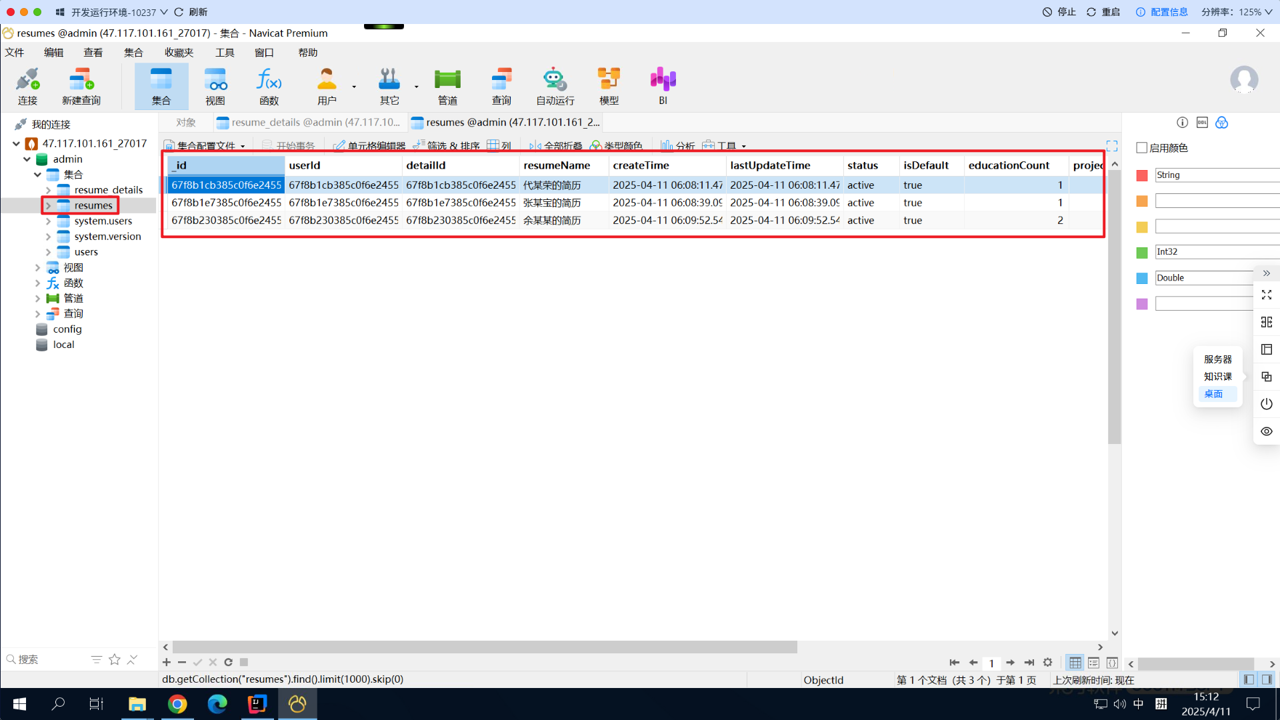
Task: Open 自动运行 (Automation) toolbar icon
Action: [x=555, y=87]
